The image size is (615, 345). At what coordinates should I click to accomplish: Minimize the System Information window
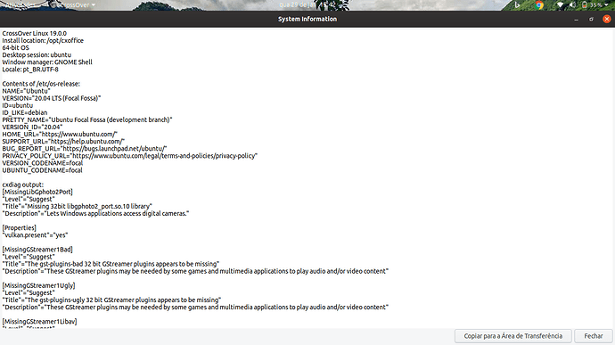coord(576,20)
